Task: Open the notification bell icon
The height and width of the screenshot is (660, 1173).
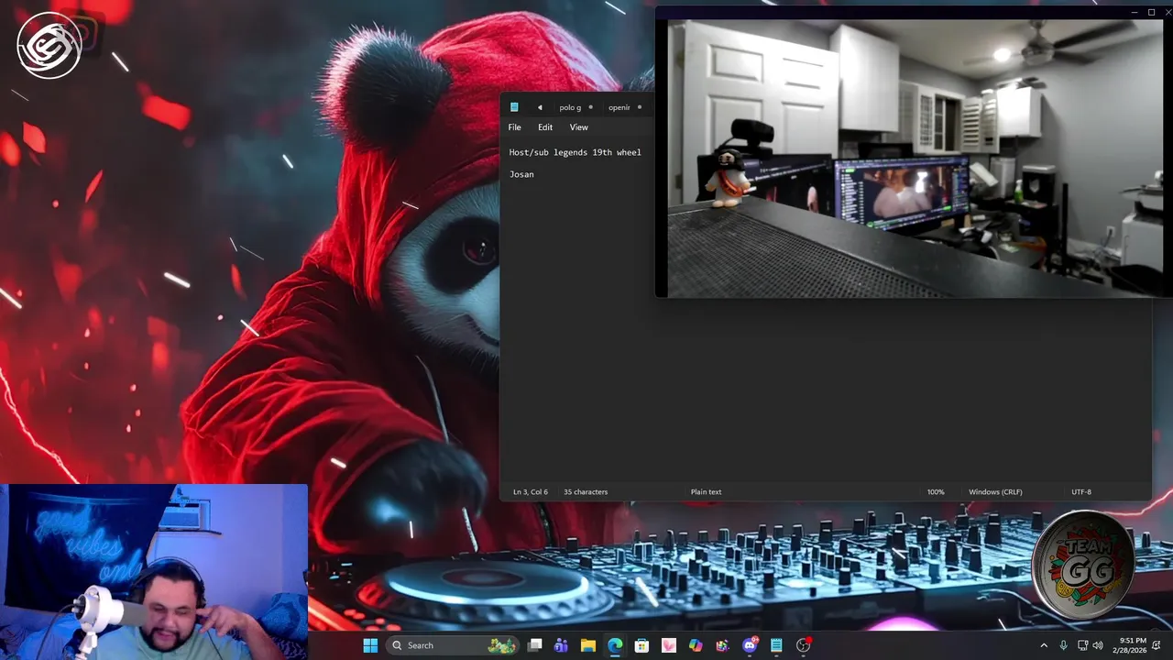Action: tap(1157, 645)
